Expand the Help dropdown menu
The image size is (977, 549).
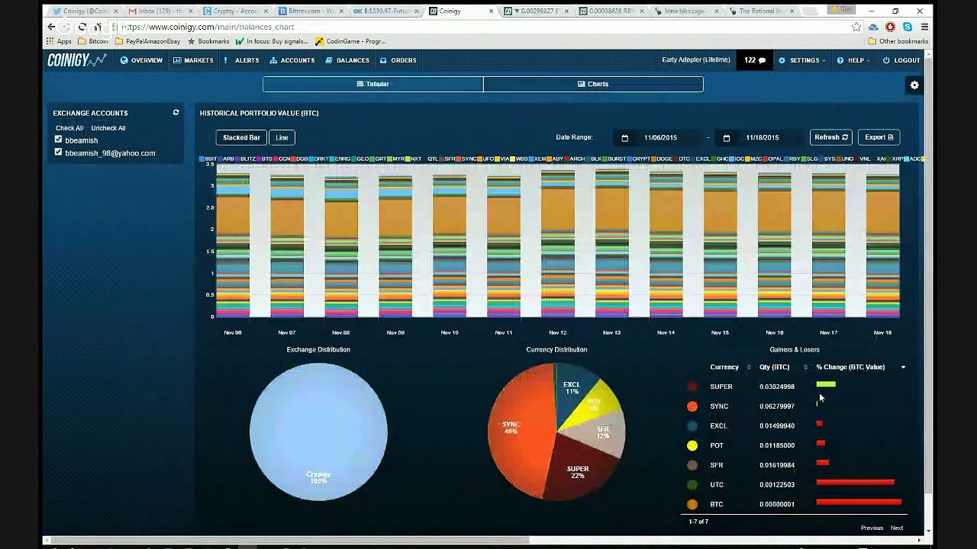pos(853,60)
